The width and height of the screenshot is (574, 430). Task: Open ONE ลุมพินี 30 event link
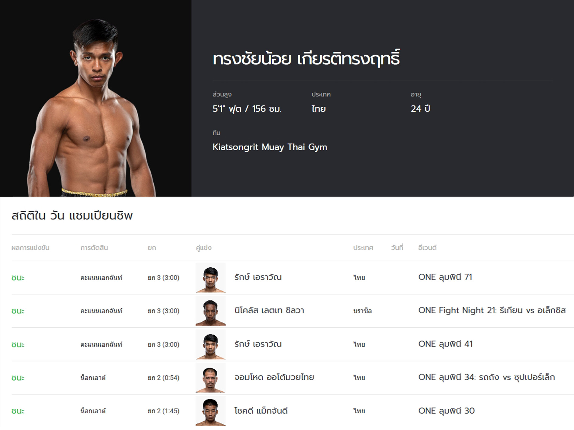[446, 411]
